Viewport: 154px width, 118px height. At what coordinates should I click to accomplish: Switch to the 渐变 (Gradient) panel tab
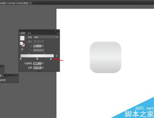(23, 33)
